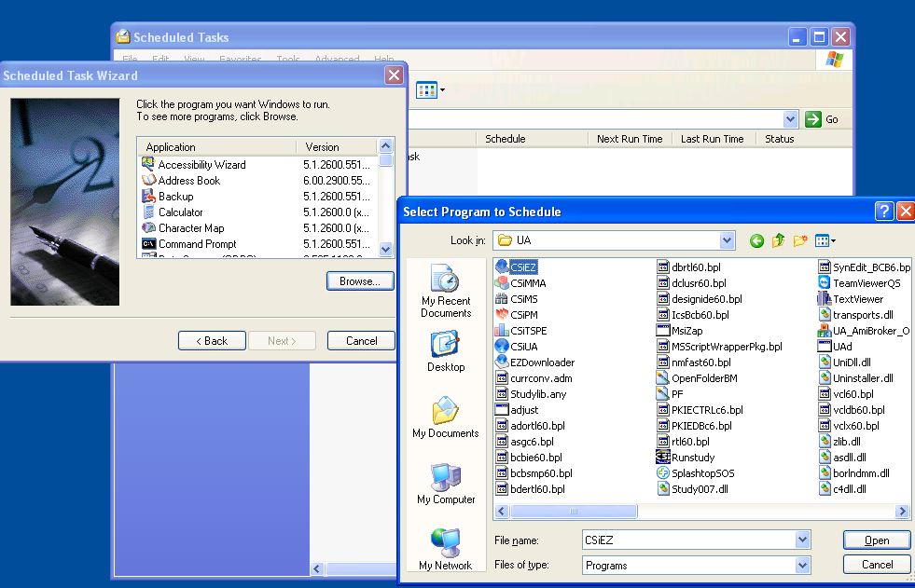This screenshot has width=915, height=588.
Task: Select the CSiTSPE program icon
Action: pyautogui.click(x=502, y=331)
